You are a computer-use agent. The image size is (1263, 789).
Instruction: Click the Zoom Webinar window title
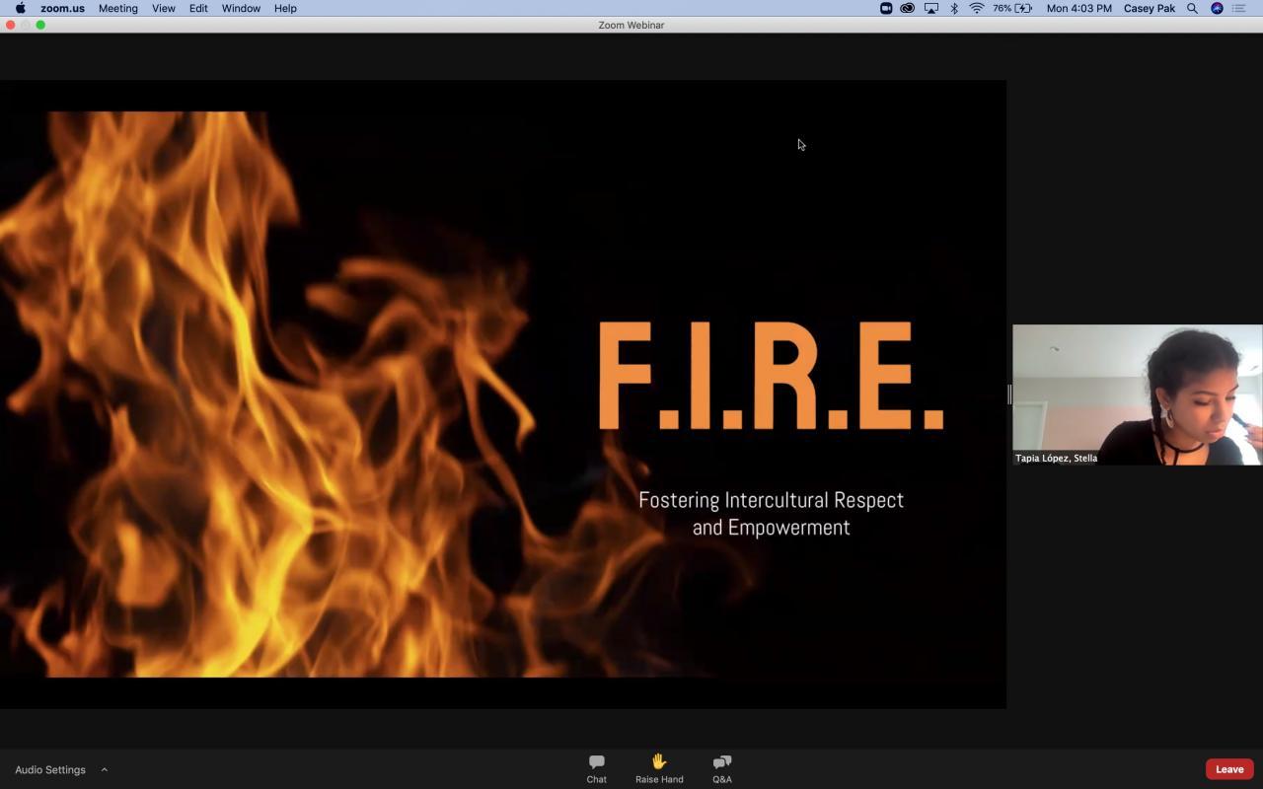pos(631,25)
